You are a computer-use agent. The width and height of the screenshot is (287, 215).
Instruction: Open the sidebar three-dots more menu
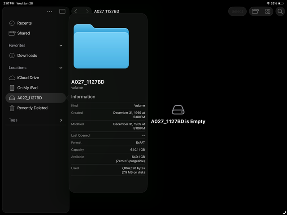(49, 11)
